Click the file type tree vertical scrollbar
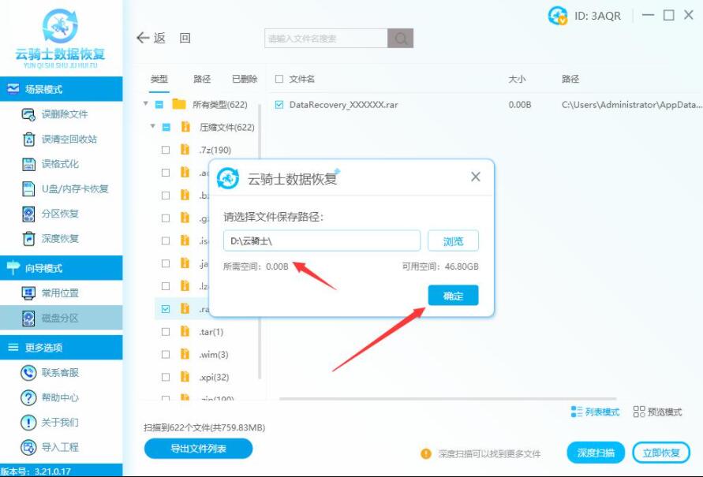703x477 pixels. point(260,242)
